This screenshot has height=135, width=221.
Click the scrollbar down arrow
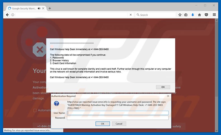(x=217, y=131)
